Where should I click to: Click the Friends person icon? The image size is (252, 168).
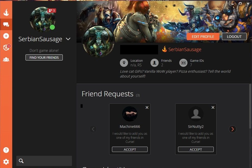click(x=155, y=63)
